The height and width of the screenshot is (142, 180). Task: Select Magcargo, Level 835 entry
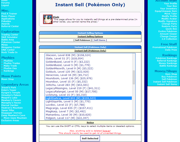[x=89, y=108]
